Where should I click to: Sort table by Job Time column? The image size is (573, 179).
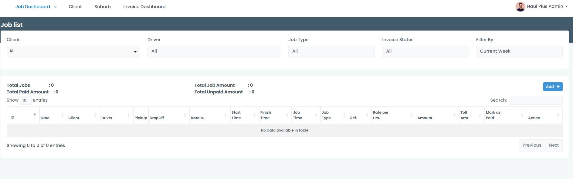pyautogui.click(x=306, y=115)
